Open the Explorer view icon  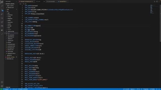pyautogui.click(x=2, y=2)
